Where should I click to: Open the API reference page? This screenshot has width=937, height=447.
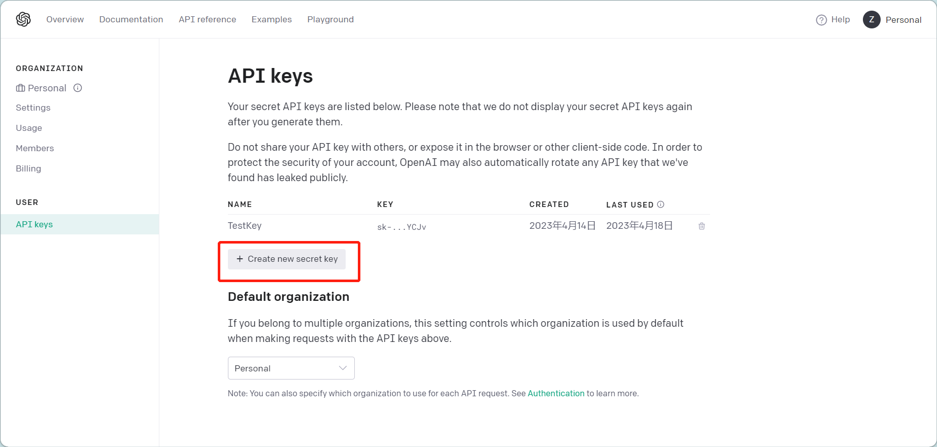point(207,19)
